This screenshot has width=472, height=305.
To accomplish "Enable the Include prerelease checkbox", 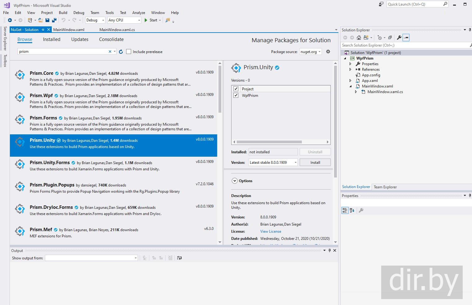I will coord(129,52).
